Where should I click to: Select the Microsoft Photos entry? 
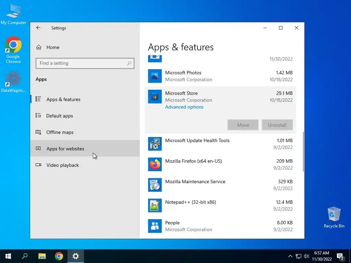220,76
